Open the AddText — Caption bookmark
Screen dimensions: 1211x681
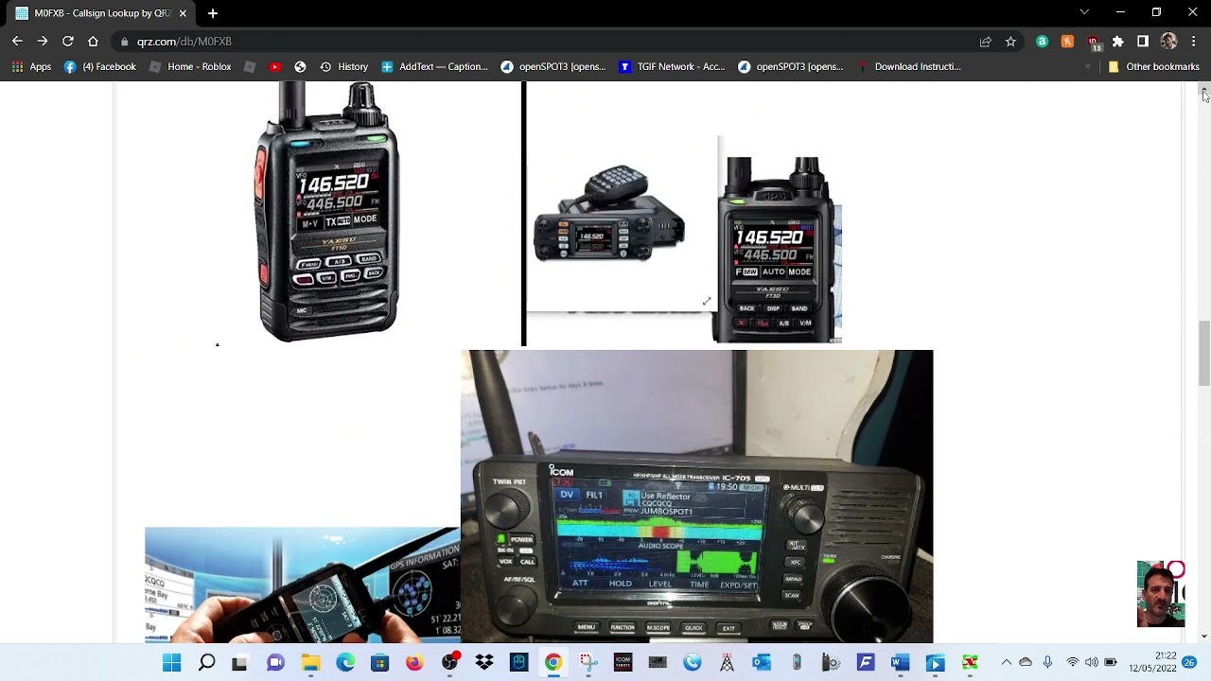(x=434, y=67)
